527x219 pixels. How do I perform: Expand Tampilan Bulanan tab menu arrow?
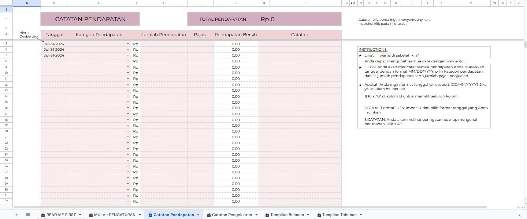click(x=308, y=215)
